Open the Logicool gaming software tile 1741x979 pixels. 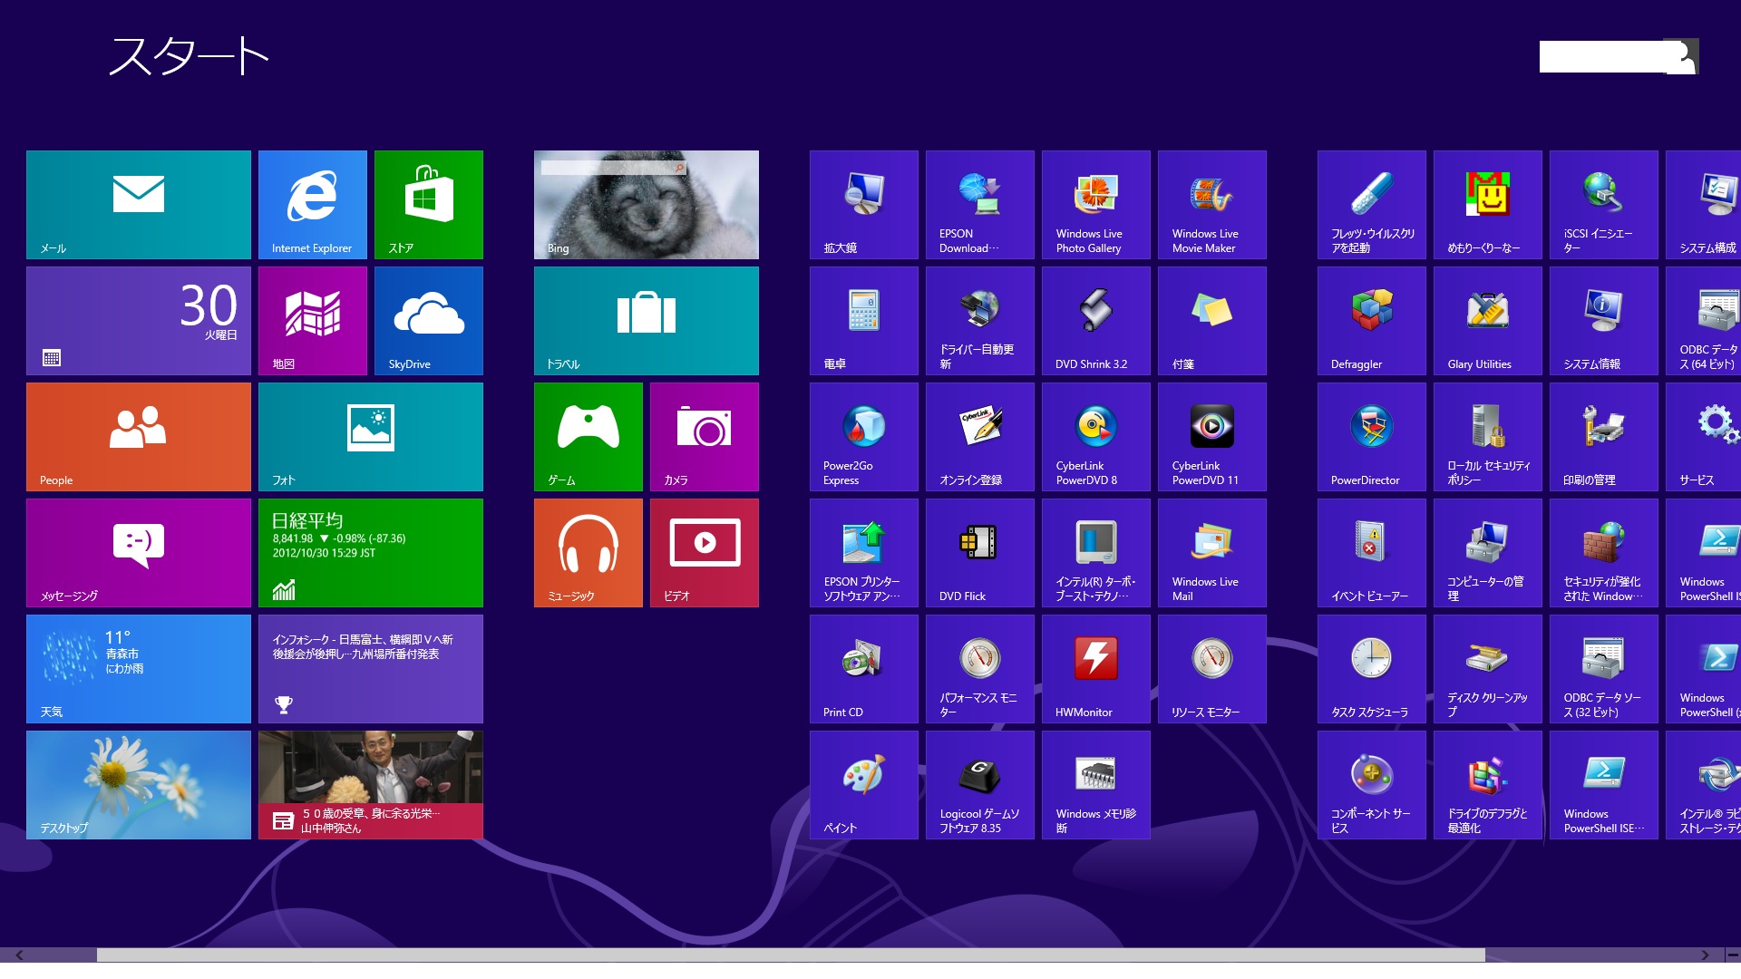pos(979,784)
